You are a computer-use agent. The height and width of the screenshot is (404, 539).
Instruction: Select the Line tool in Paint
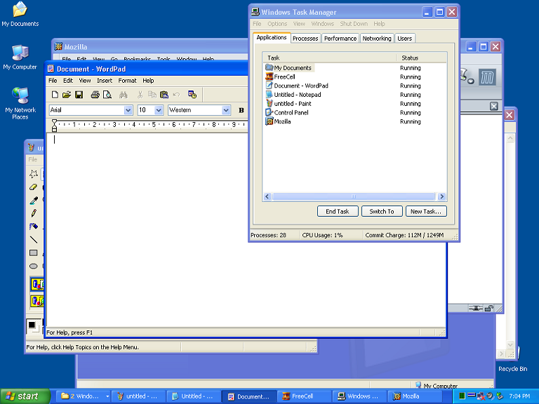tap(33, 240)
